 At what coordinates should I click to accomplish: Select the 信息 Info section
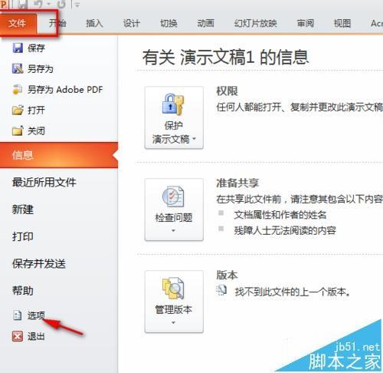click(x=59, y=155)
